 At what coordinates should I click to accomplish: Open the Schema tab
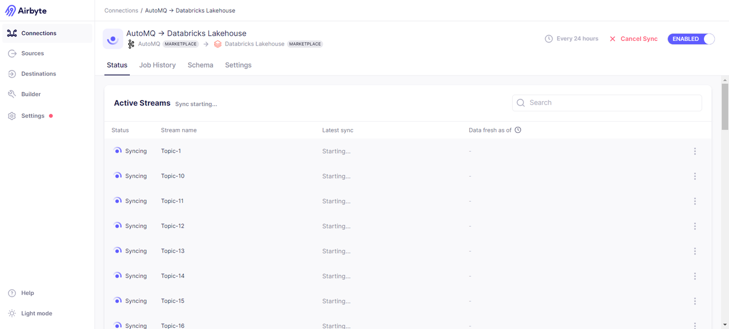pos(200,65)
